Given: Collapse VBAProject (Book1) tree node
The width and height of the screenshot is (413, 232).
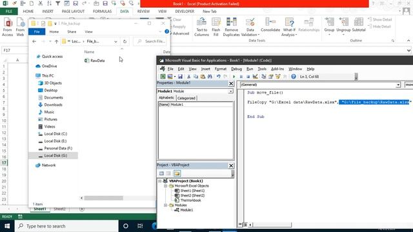Looking at the screenshot, I should coord(160,181).
